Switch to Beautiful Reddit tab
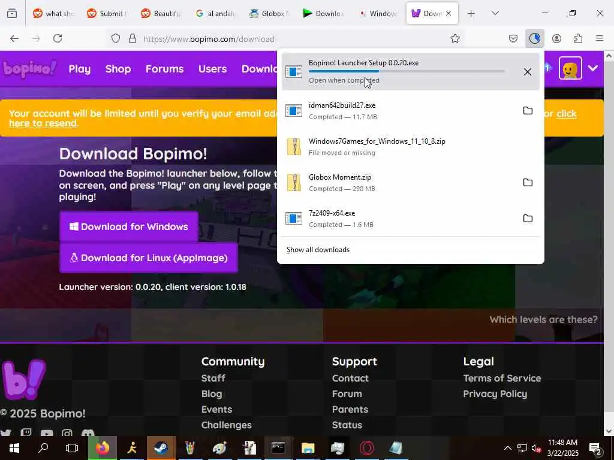The width and height of the screenshot is (614, 460). [x=161, y=14]
